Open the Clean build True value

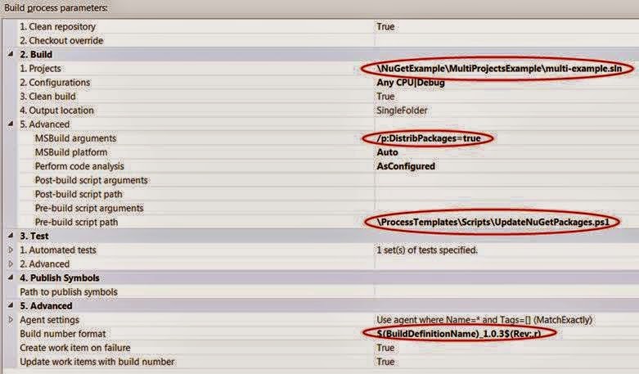coord(385,97)
